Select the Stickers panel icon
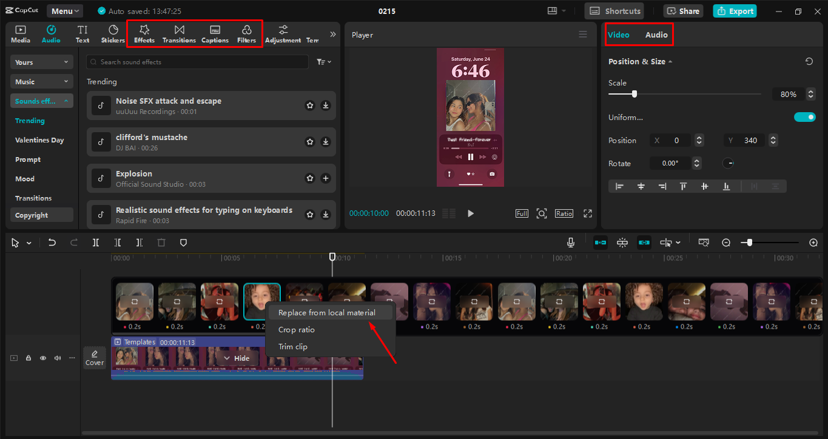The image size is (828, 439). pos(113,33)
